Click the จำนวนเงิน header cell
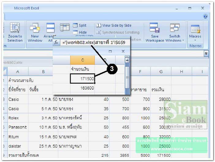The height and width of the screenshot is (162, 215). pyautogui.click(x=83, y=69)
